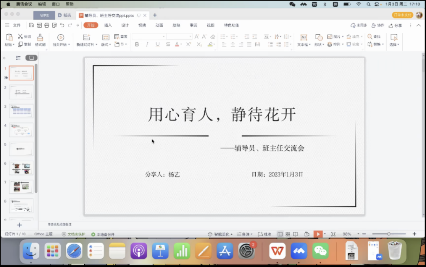The height and width of the screenshot is (267, 426).
Task: Click the Print icon in quick access toolbar
Action: click(x=47, y=25)
